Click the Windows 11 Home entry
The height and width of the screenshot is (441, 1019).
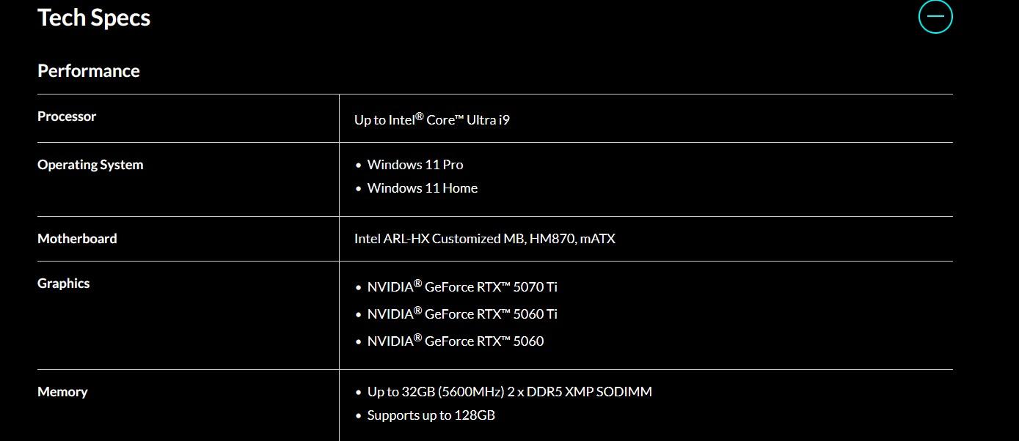coord(422,188)
